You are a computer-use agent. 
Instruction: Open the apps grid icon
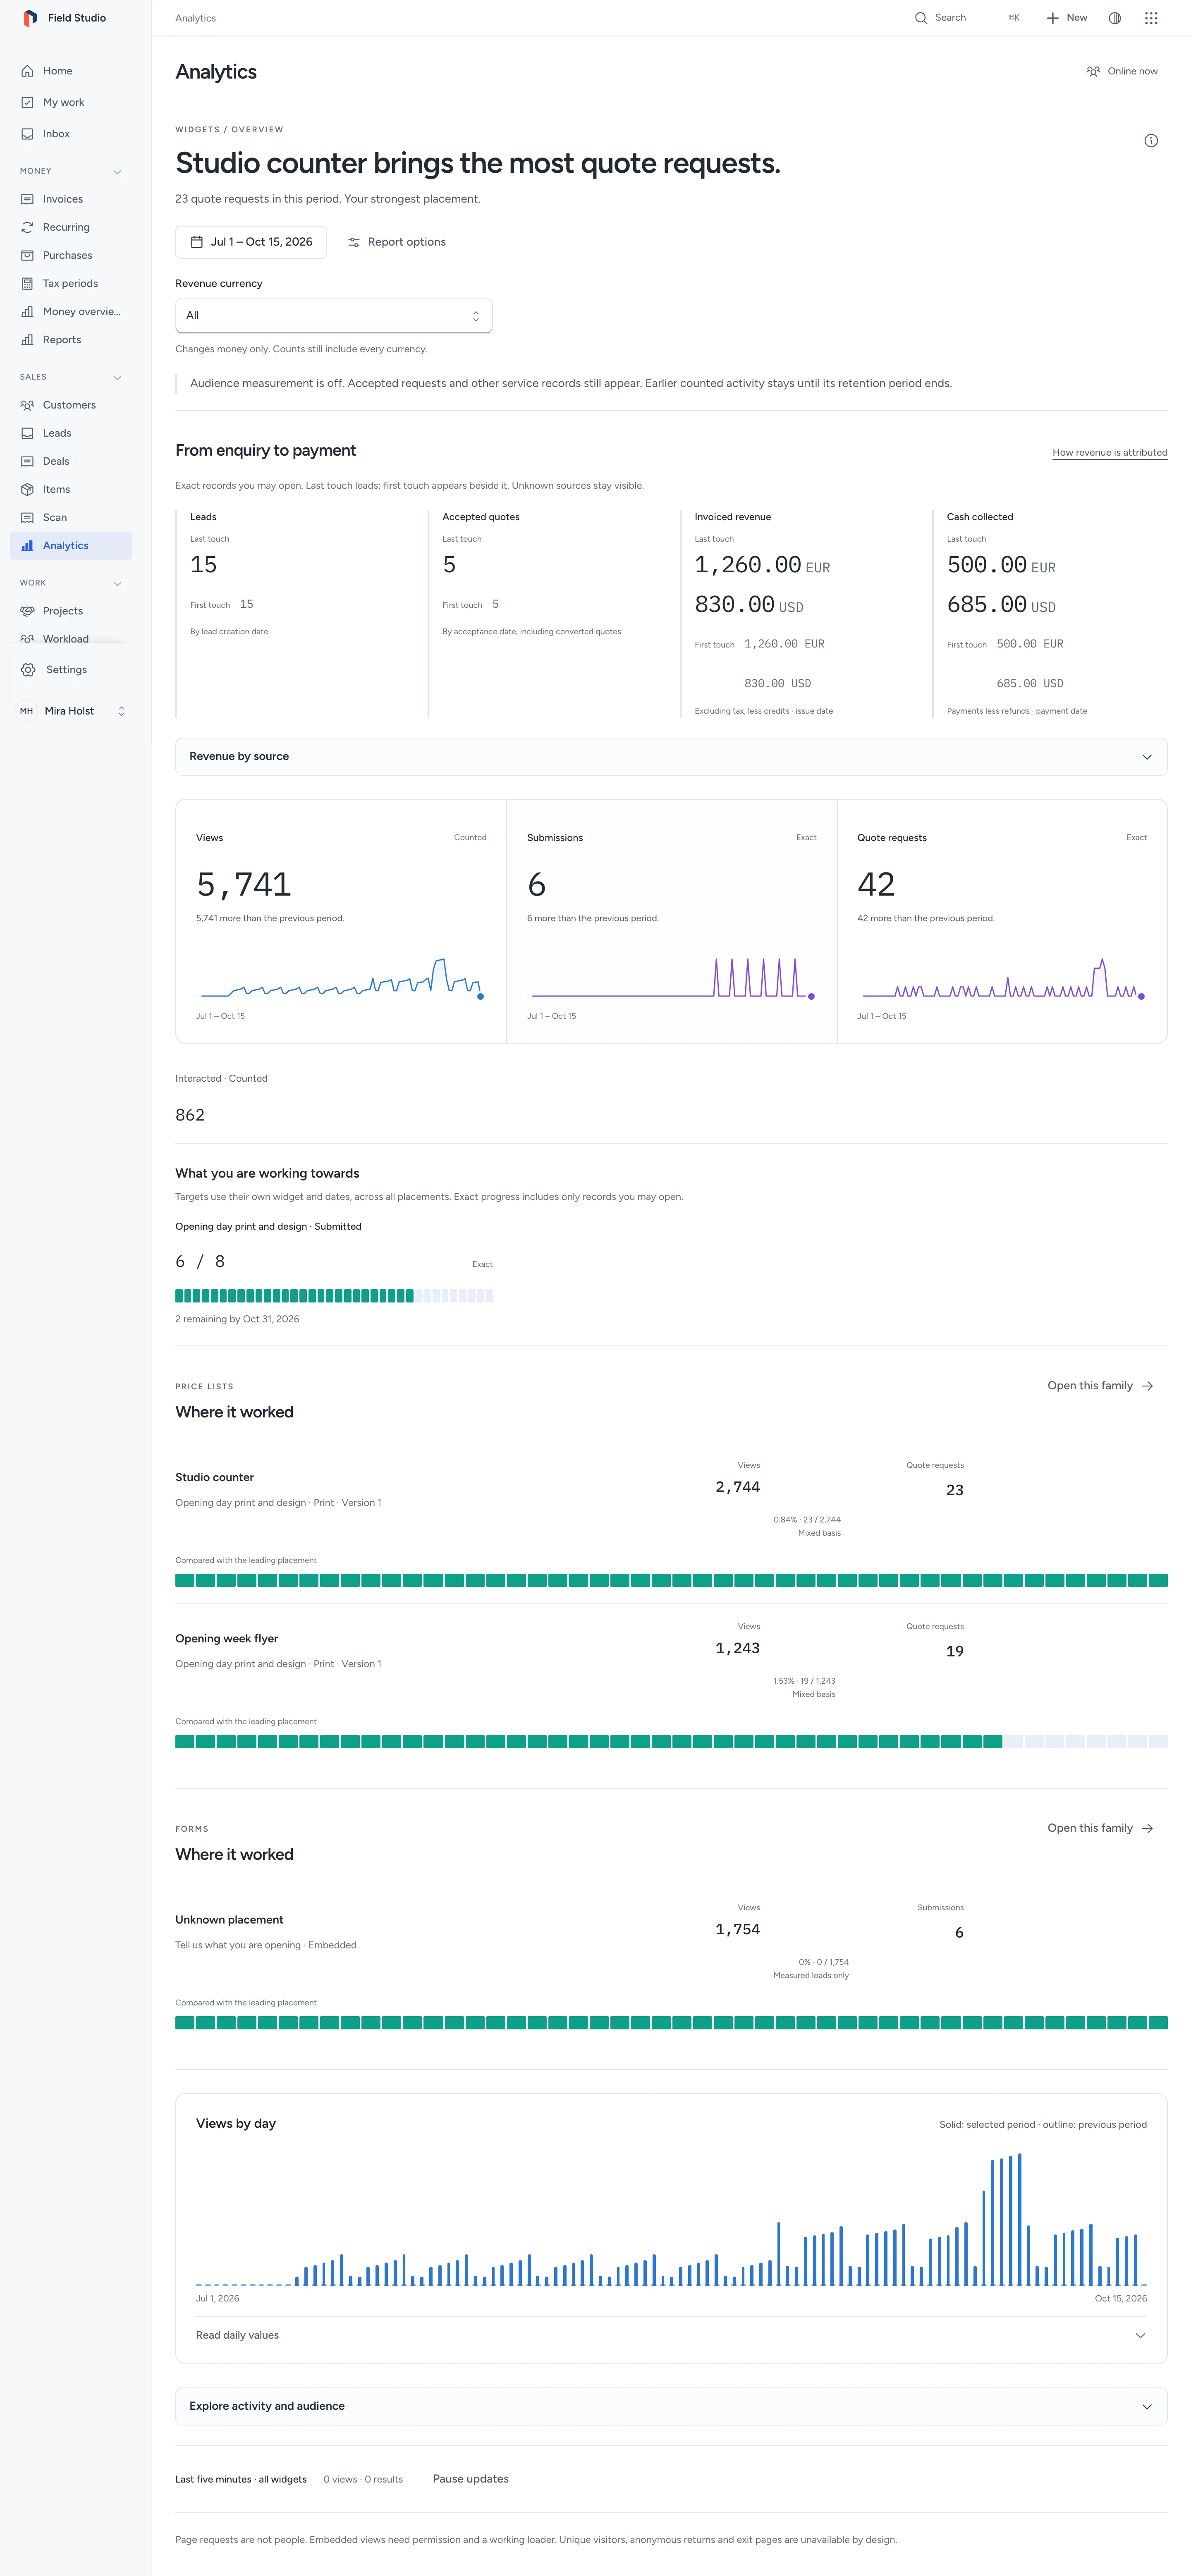point(1151,18)
